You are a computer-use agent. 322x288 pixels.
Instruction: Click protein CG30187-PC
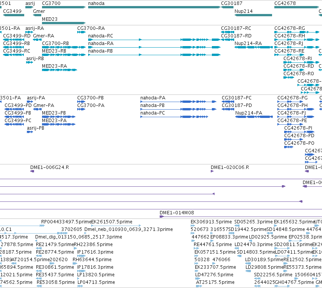228,102
